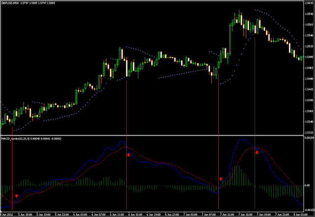The width and height of the screenshot is (315, 217).
Task: Select the red down arrow near 6 Jun 15:00
Action: click(x=129, y=155)
